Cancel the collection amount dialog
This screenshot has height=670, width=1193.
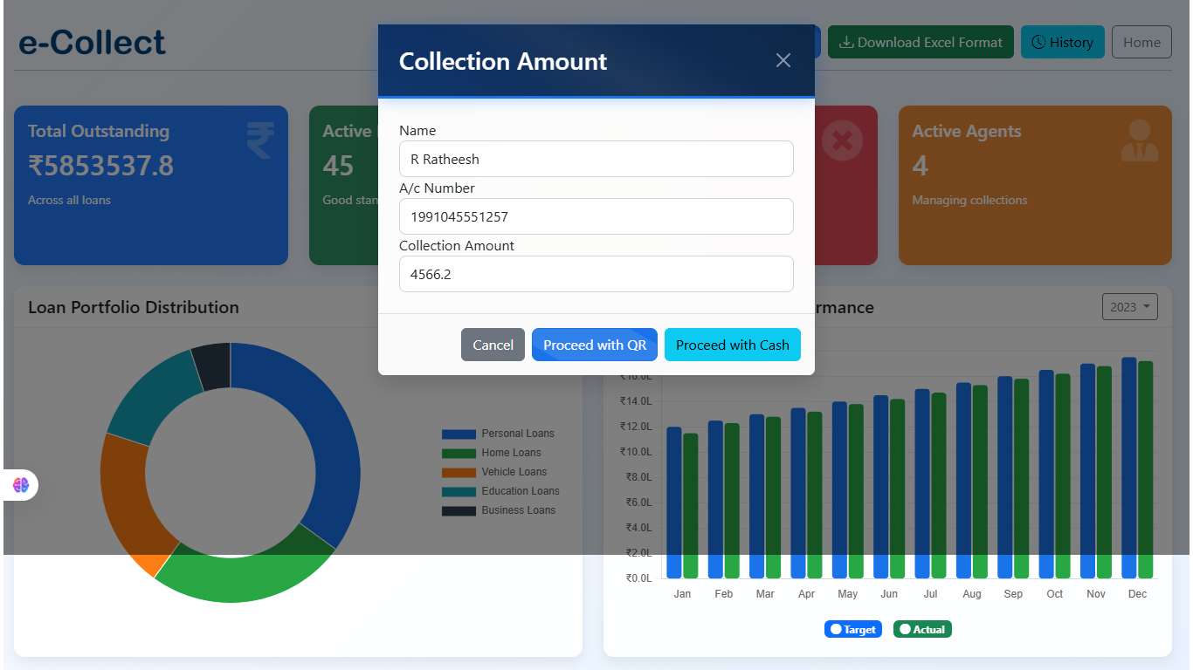493,345
